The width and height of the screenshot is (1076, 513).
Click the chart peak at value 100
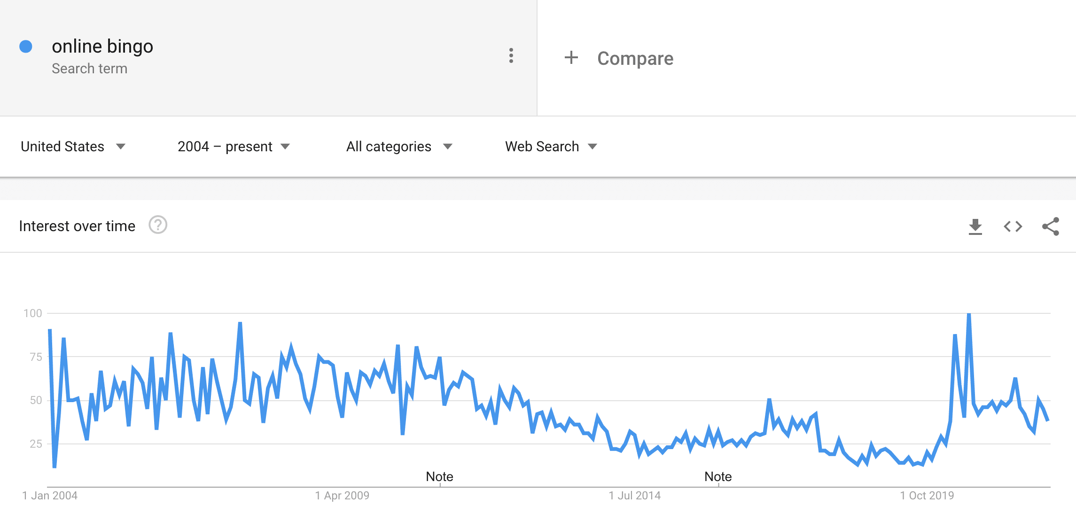[x=969, y=314]
